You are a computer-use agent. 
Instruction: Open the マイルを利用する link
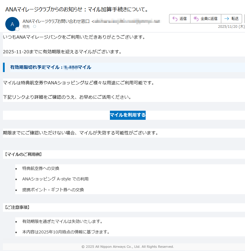click(127, 115)
